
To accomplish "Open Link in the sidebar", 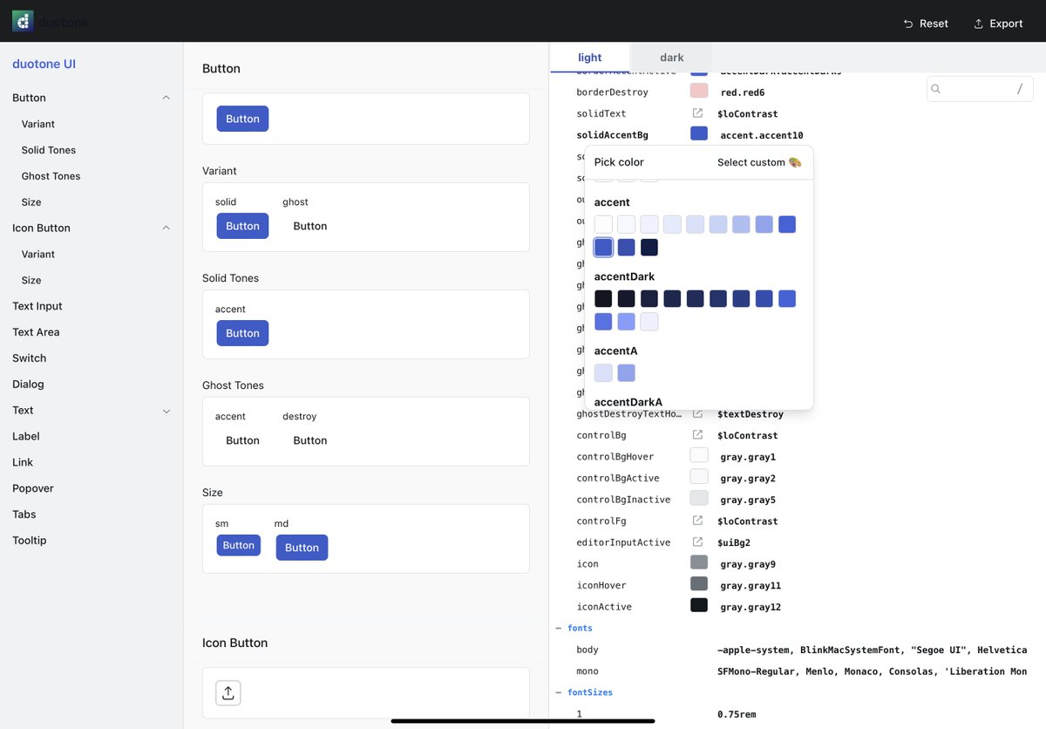I will [x=23, y=462].
